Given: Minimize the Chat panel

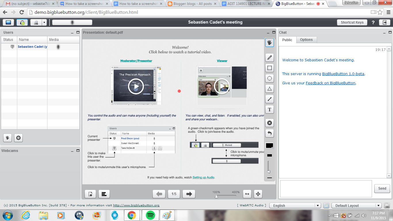Looking at the screenshot, I should coord(384,33).
